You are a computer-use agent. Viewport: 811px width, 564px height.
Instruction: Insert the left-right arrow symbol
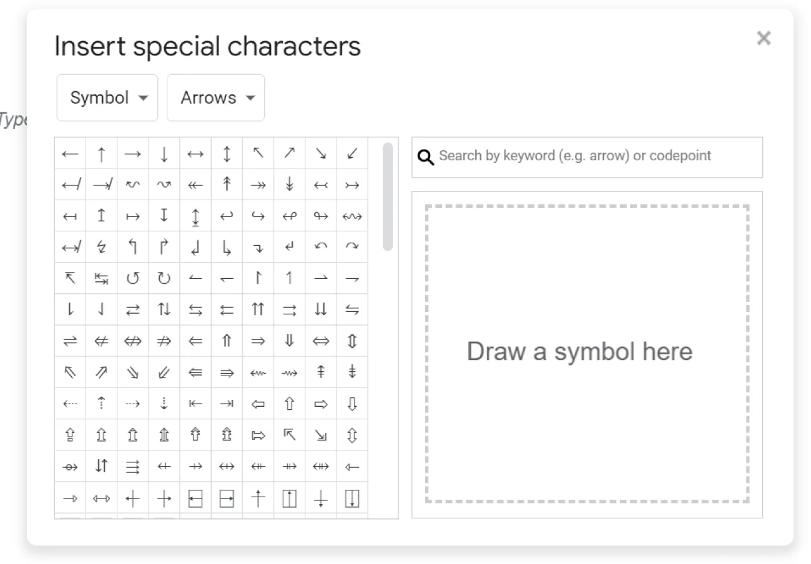[195, 153]
